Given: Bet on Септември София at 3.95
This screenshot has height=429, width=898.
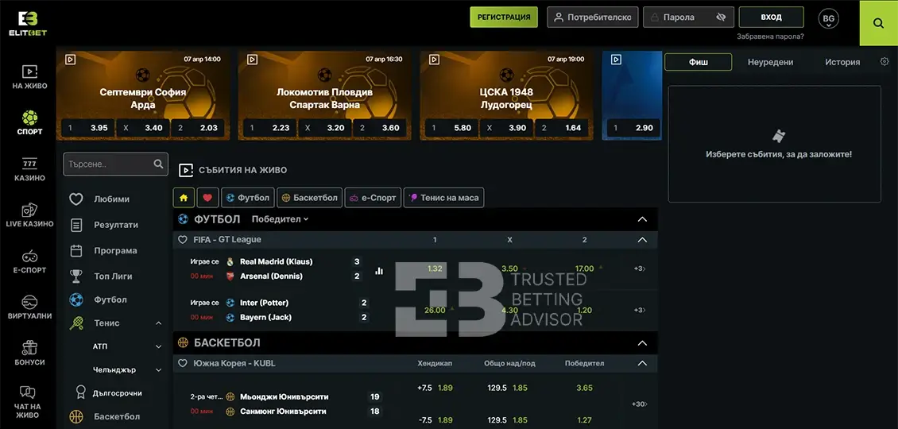Looking at the screenshot, I should 87,128.
